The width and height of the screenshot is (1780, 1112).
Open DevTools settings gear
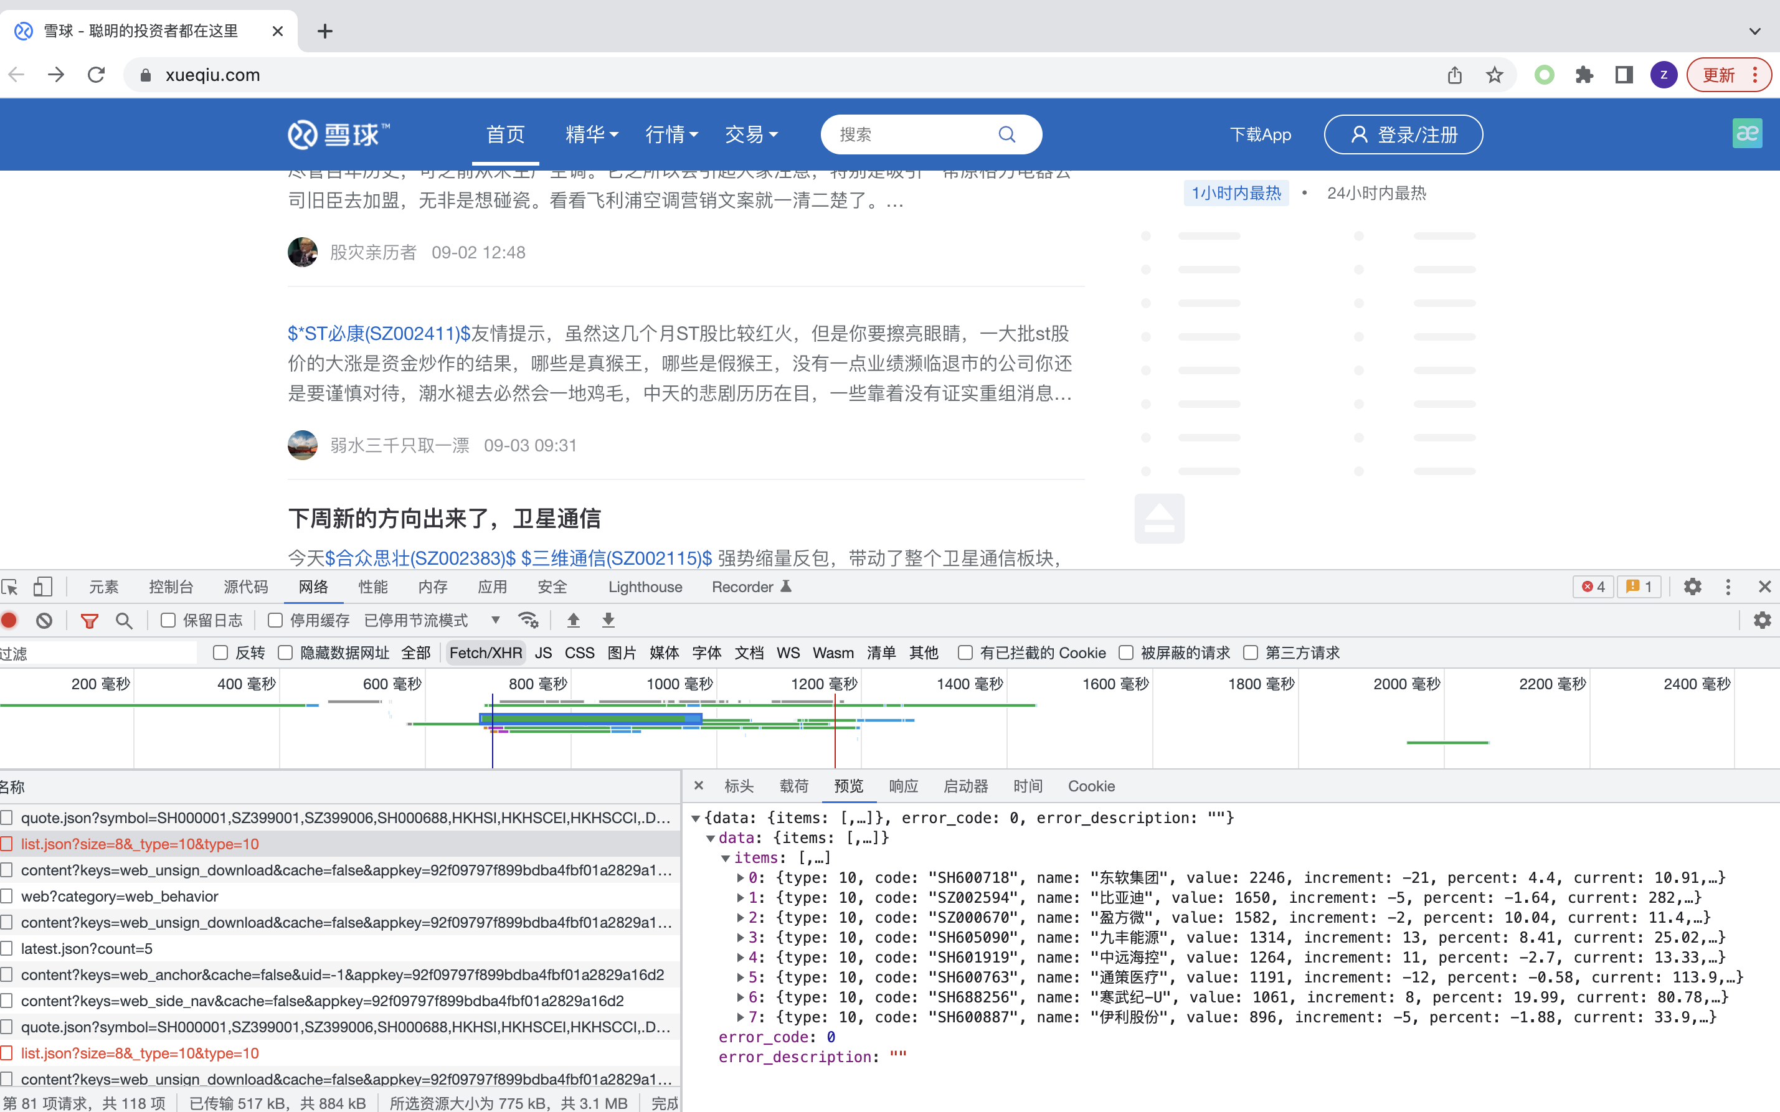(1692, 587)
